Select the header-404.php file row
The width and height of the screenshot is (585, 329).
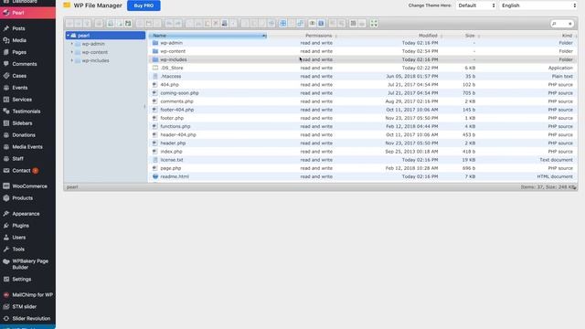tap(363, 134)
